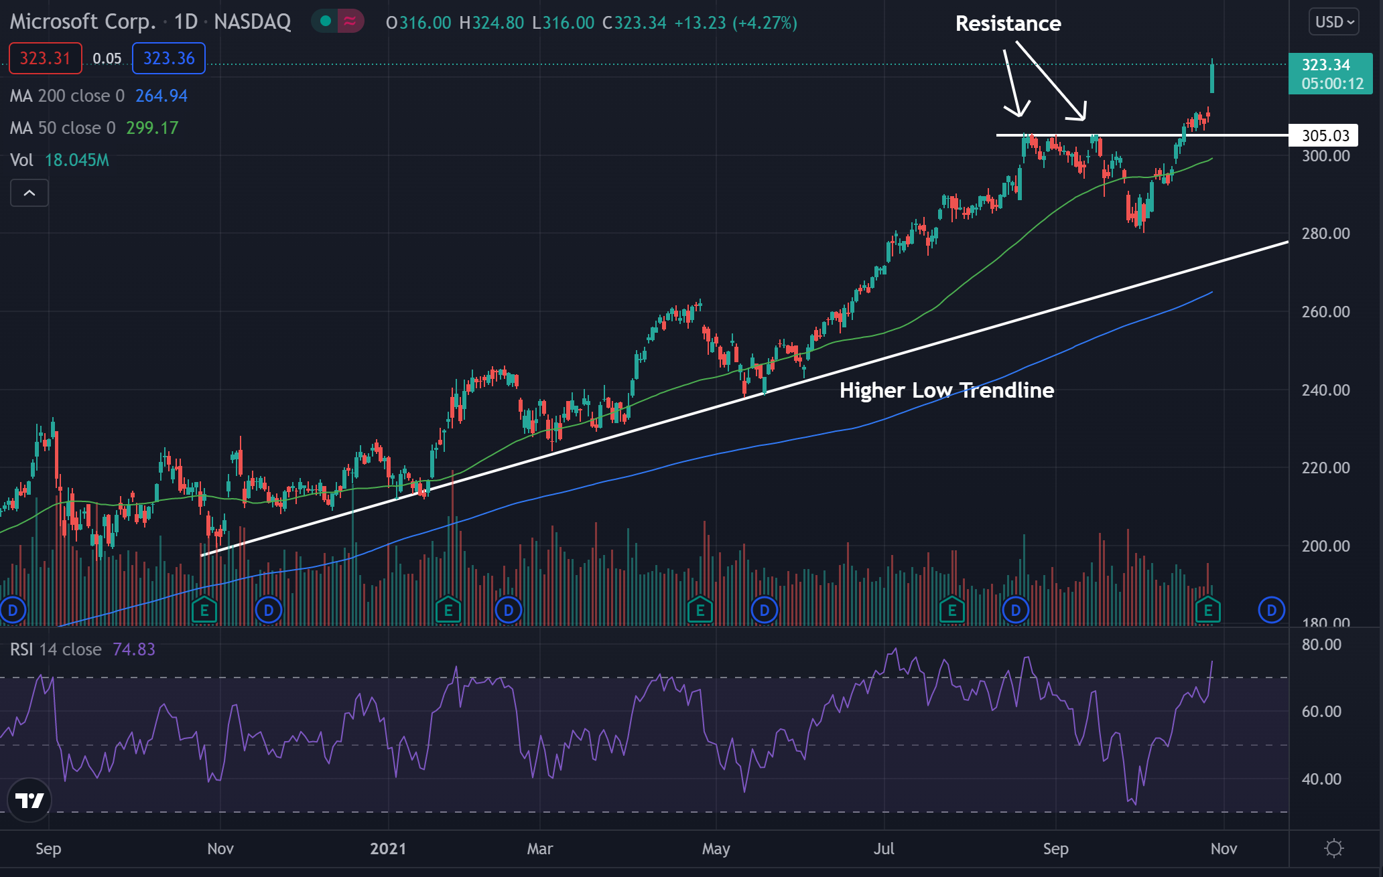Image resolution: width=1383 pixels, height=877 pixels.
Task: Click the countdown timer 05:00:12
Action: tap(1332, 84)
